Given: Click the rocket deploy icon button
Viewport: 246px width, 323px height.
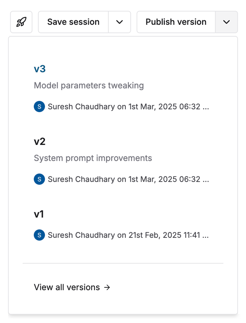Looking at the screenshot, I should [21, 22].
